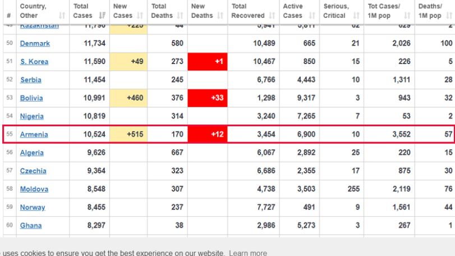455x256 pixels.
Task: Sort by Active Cases column arrows
Action: point(312,15)
